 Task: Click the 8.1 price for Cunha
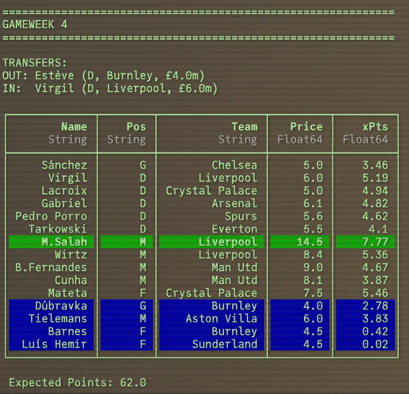(x=313, y=280)
